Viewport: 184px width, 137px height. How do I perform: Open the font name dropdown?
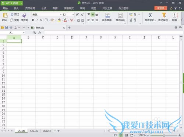pyautogui.click(x=61, y=15)
